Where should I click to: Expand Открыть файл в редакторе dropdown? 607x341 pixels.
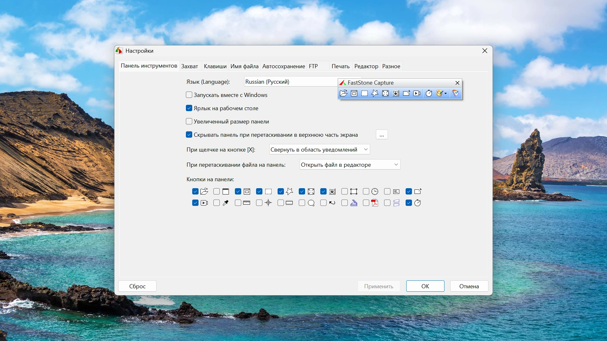pos(396,165)
